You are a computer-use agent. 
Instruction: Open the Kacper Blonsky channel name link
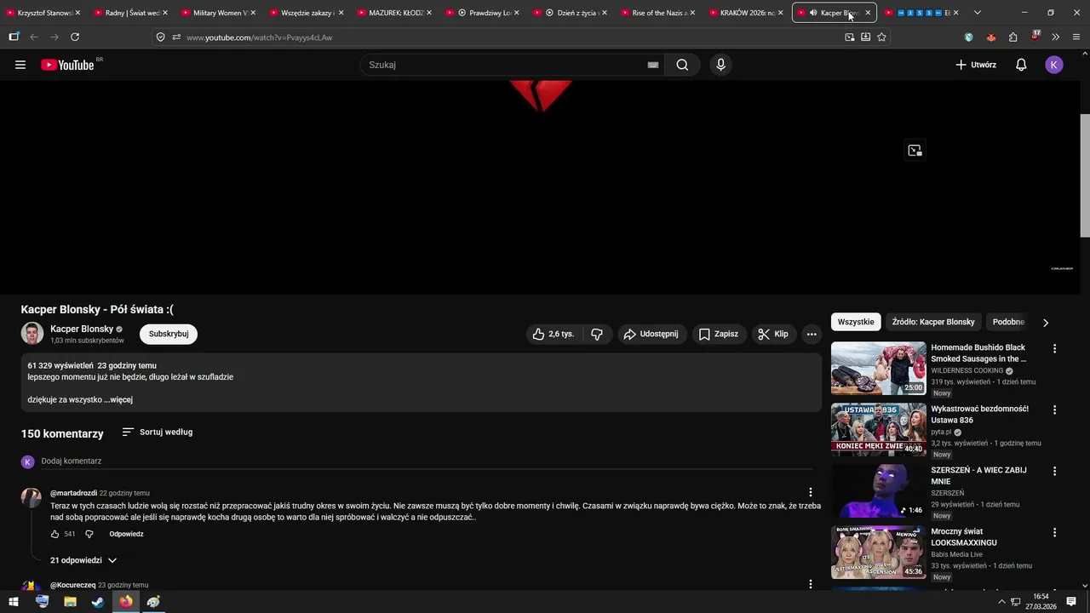coord(82,329)
